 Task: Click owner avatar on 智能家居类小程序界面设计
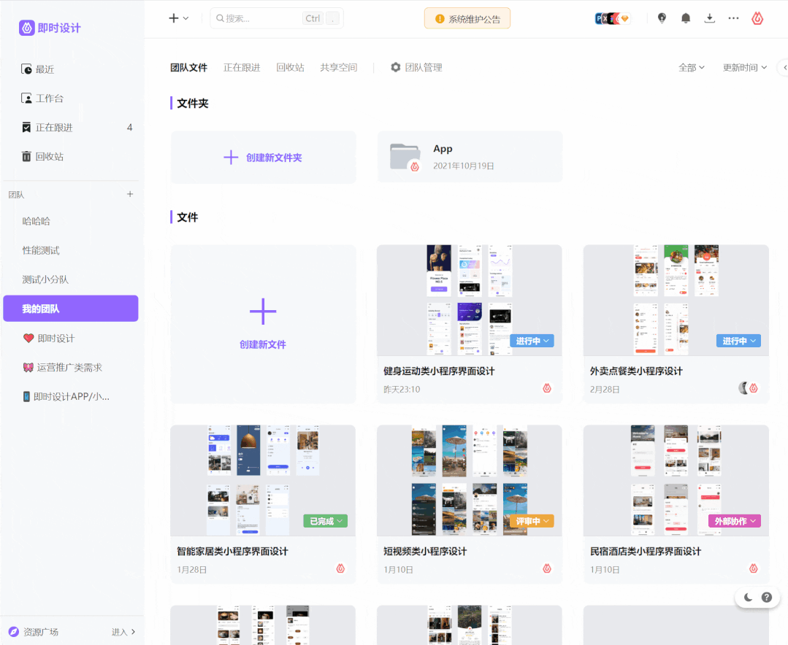pos(340,568)
